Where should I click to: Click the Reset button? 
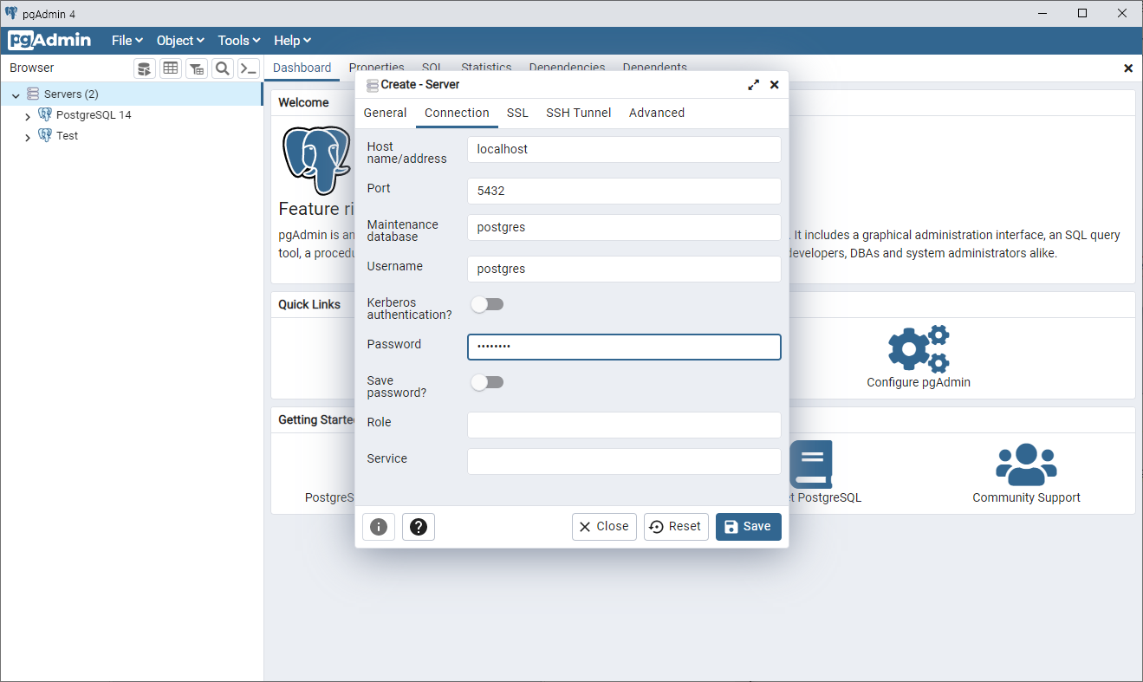(676, 527)
